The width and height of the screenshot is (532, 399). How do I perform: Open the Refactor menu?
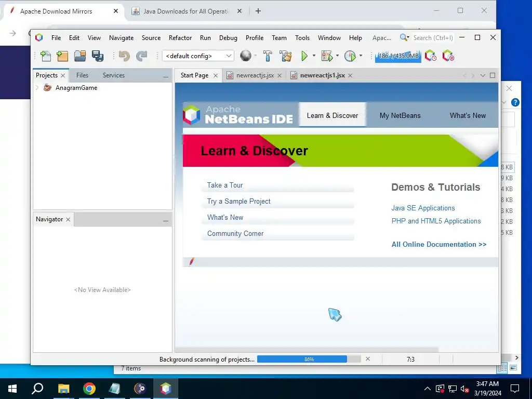180,37
